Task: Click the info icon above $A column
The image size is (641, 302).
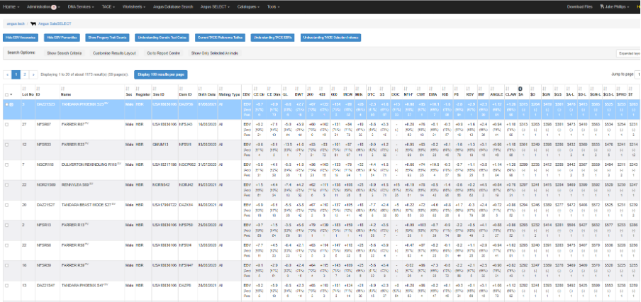Action: pyautogui.click(x=521, y=88)
